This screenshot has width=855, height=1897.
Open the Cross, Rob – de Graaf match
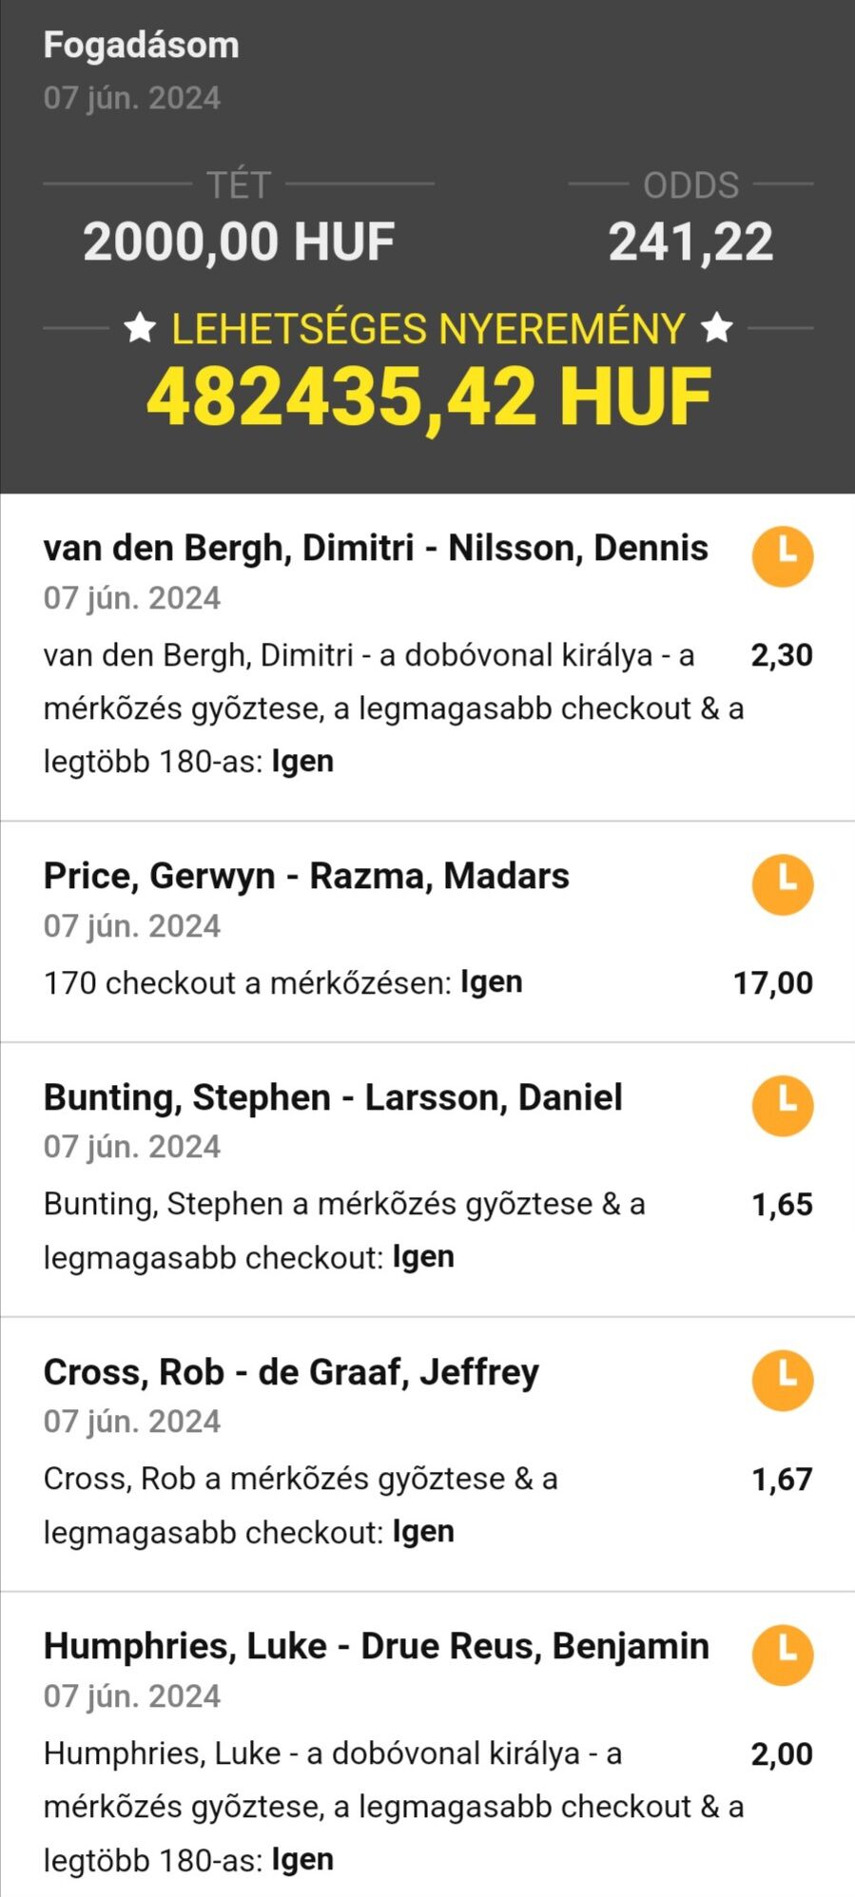pyautogui.click(x=291, y=1372)
